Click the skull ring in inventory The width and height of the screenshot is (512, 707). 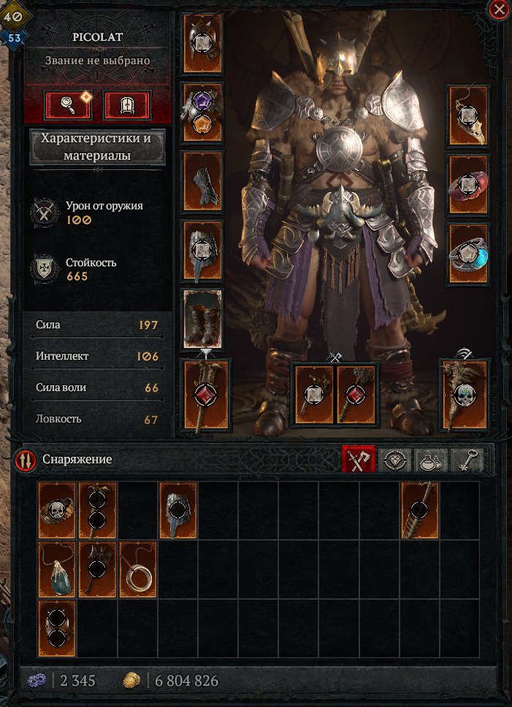(x=57, y=511)
